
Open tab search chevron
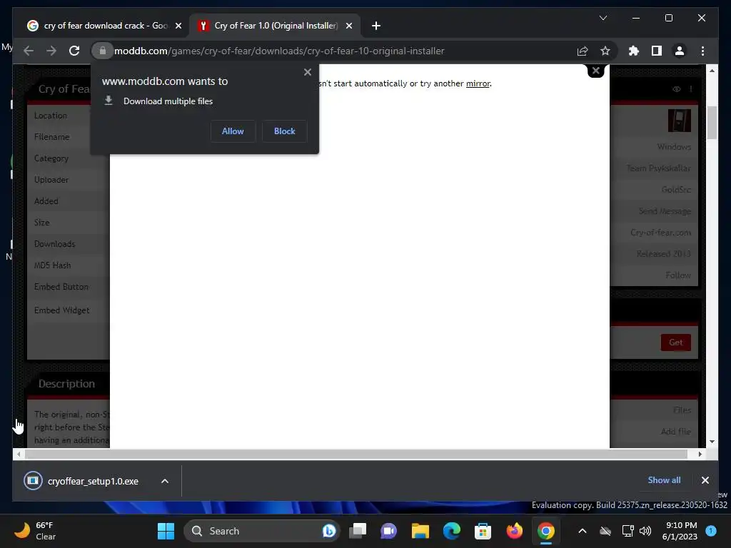tap(603, 18)
